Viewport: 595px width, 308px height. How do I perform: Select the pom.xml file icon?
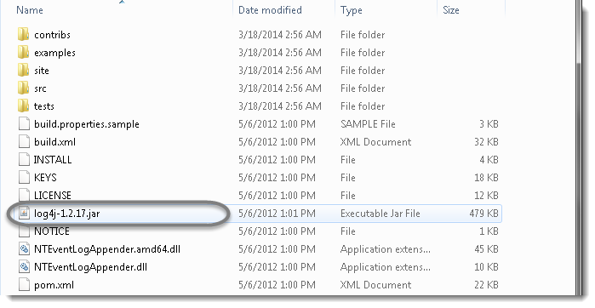[x=24, y=285]
